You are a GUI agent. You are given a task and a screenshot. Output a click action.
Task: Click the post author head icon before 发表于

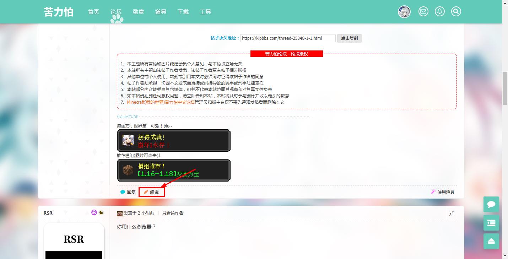tap(120, 213)
